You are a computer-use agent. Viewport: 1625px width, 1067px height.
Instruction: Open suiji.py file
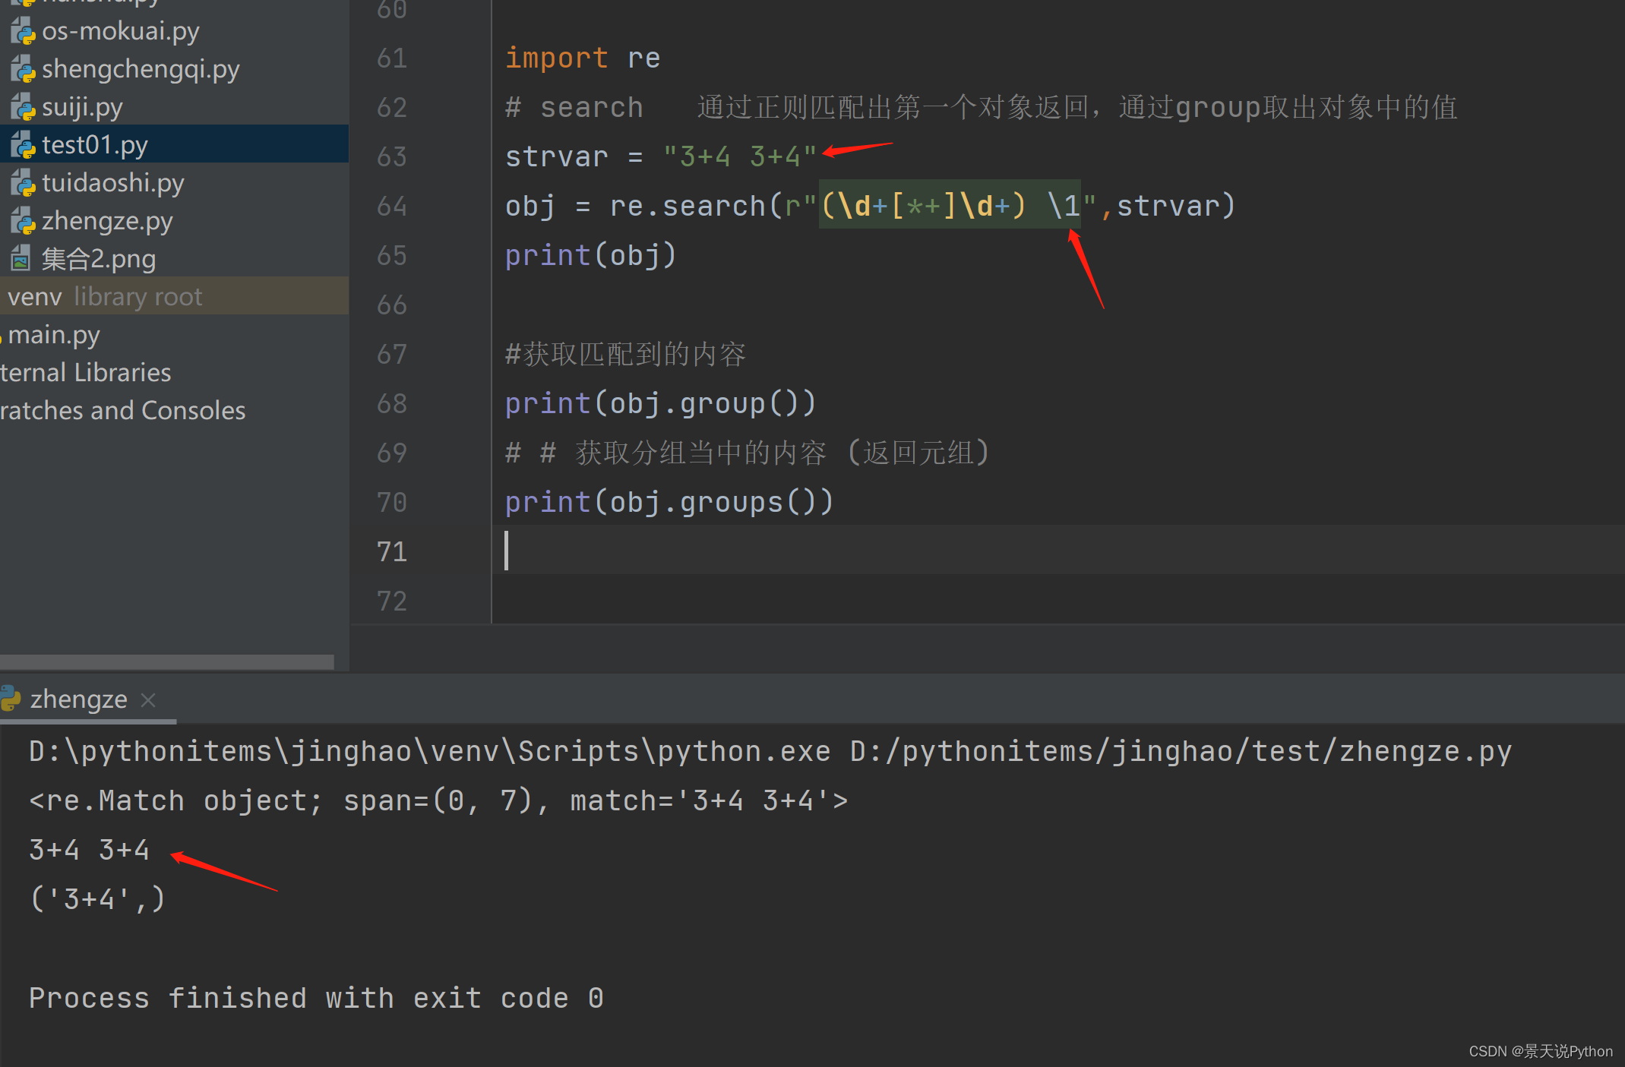point(82,107)
